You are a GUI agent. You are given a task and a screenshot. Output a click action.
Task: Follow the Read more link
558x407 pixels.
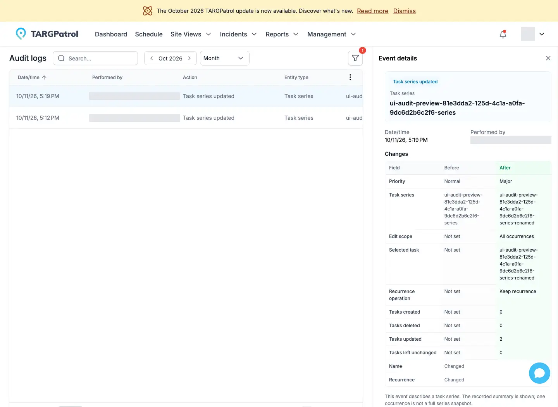[x=372, y=11]
